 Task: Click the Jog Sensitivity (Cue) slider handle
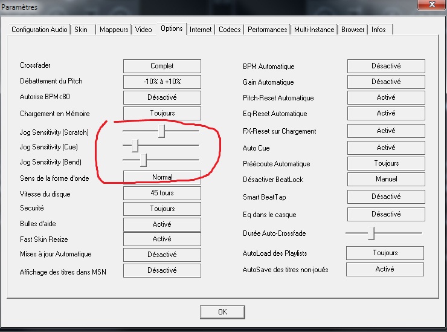point(135,146)
